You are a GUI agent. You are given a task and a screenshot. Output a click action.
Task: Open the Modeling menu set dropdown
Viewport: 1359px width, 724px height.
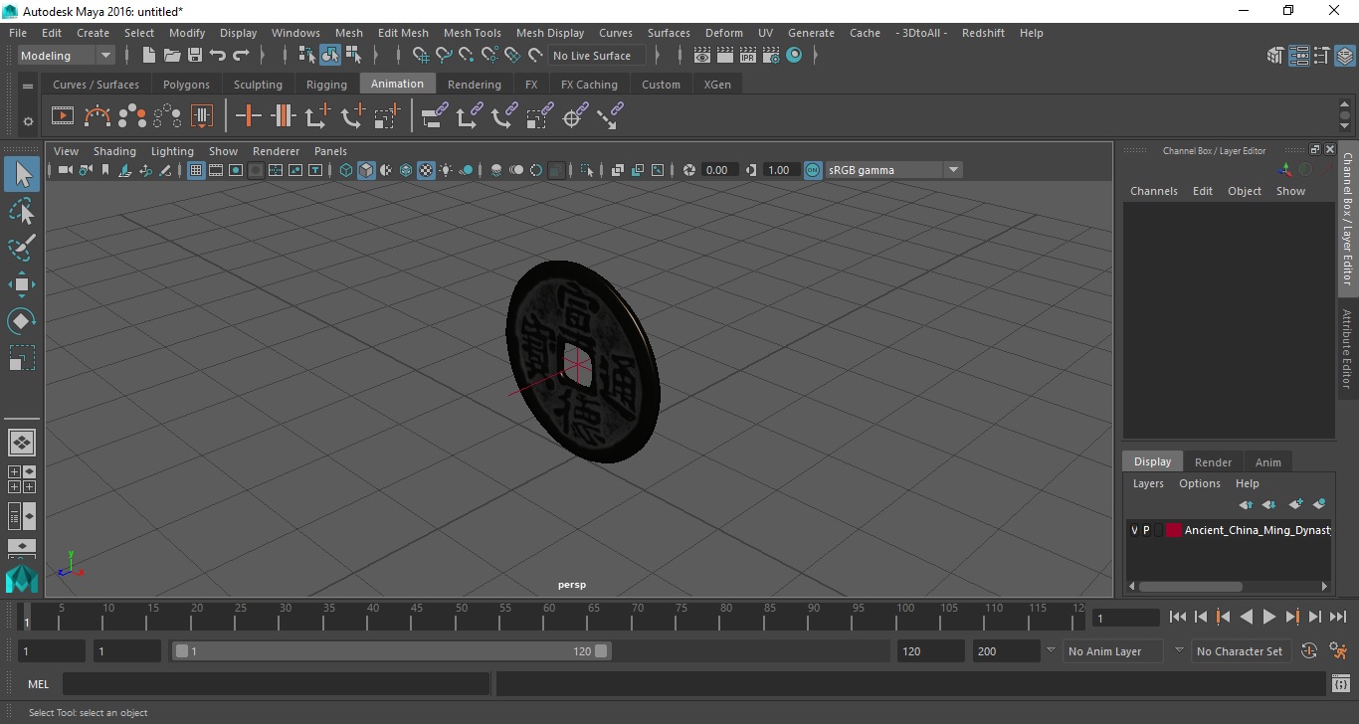click(67, 56)
